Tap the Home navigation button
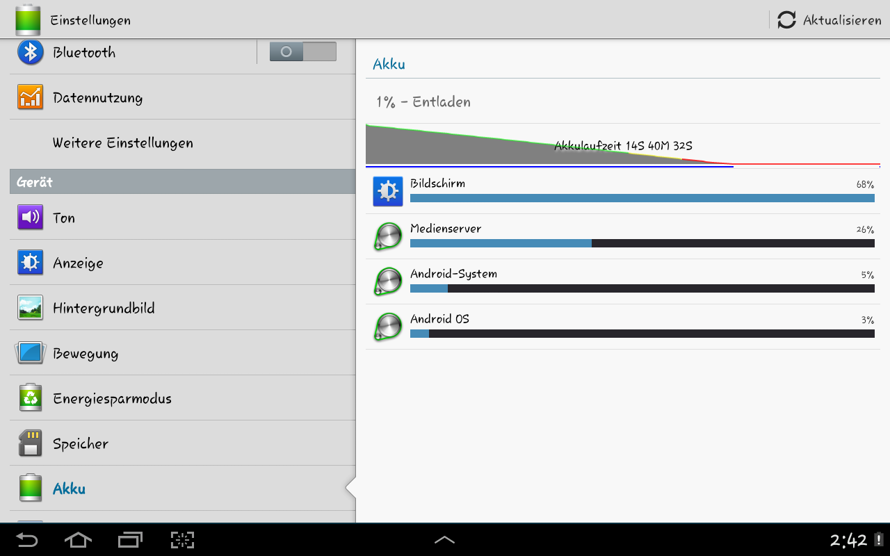Image resolution: width=890 pixels, height=556 pixels. click(x=78, y=540)
